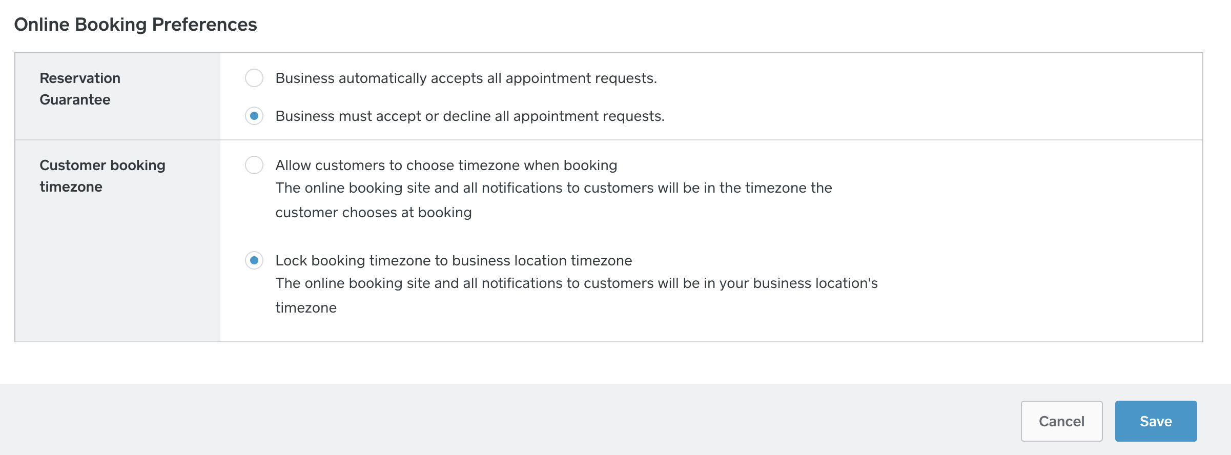Click the 'customer chooses at booking' description line
This screenshot has height=455, width=1231.
pyautogui.click(x=373, y=213)
